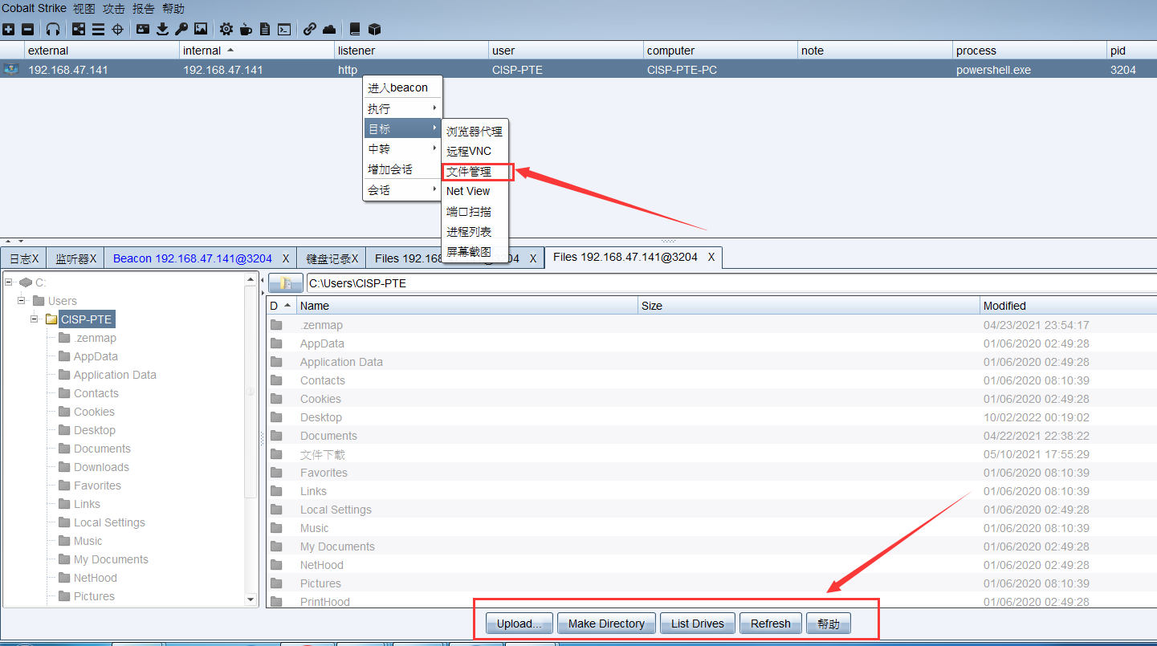Click the Modified column header
The width and height of the screenshot is (1157, 646).
point(1069,306)
